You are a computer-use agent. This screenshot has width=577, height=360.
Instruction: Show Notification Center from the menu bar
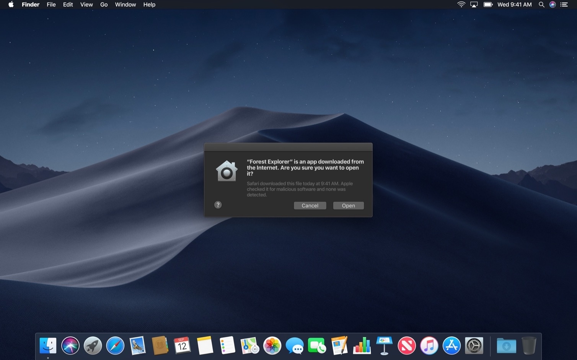(564, 5)
